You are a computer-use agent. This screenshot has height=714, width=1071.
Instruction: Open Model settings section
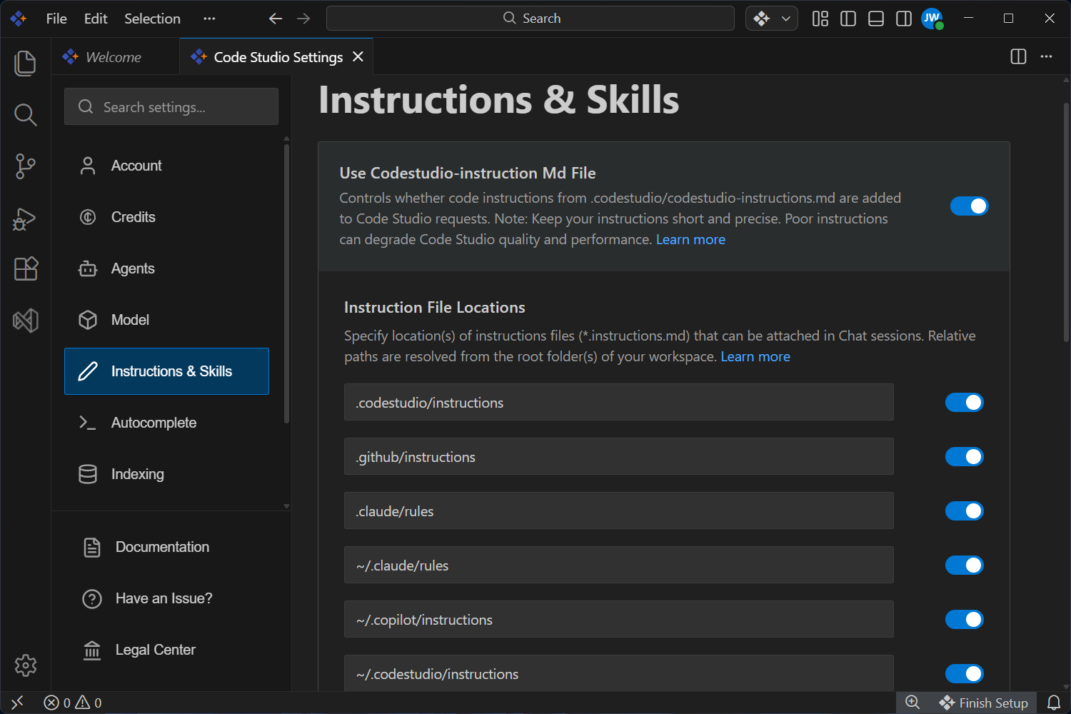point(166,320)
